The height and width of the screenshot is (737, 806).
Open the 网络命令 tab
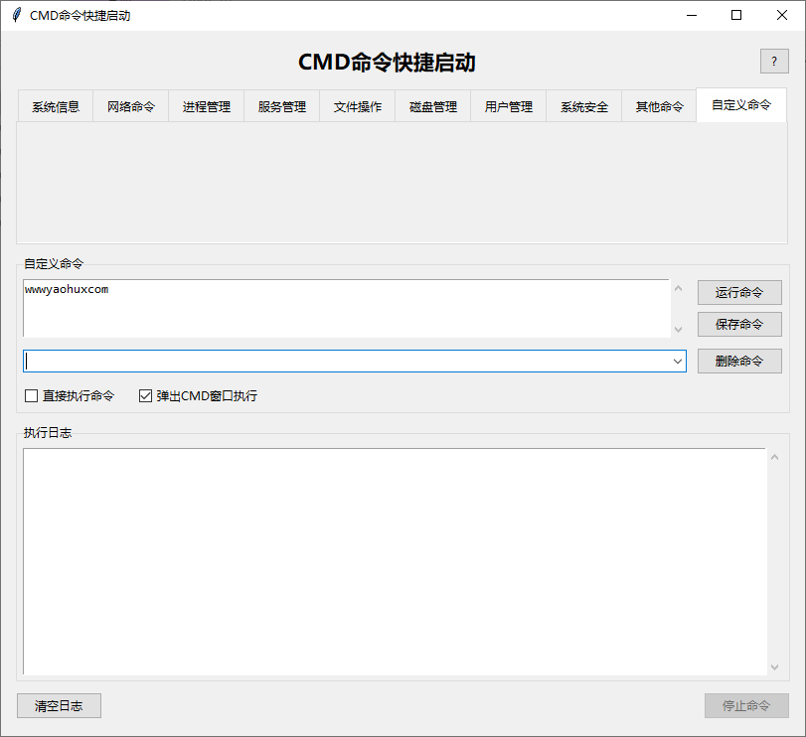pyautogui.click(x=130, y=105)
